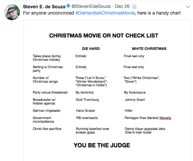Viewport: 193px width, 161px height.
Task: Click the 'By foreclosure' text
Action: 135,93
